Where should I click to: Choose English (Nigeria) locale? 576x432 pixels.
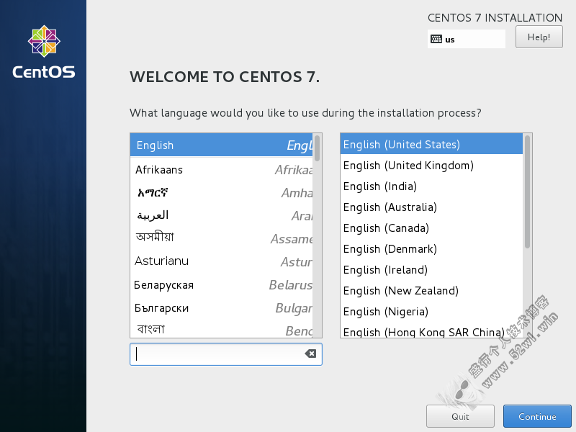click(431, 312)
